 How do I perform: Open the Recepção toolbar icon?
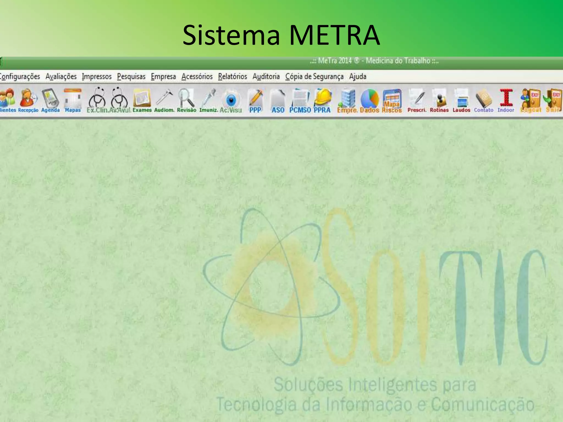(x=28, y=100)
